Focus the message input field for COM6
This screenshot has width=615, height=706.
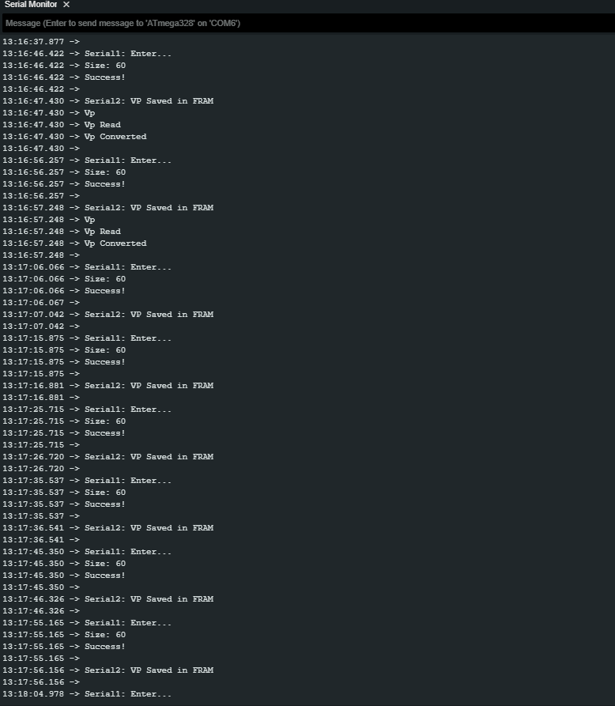point(307,23)
